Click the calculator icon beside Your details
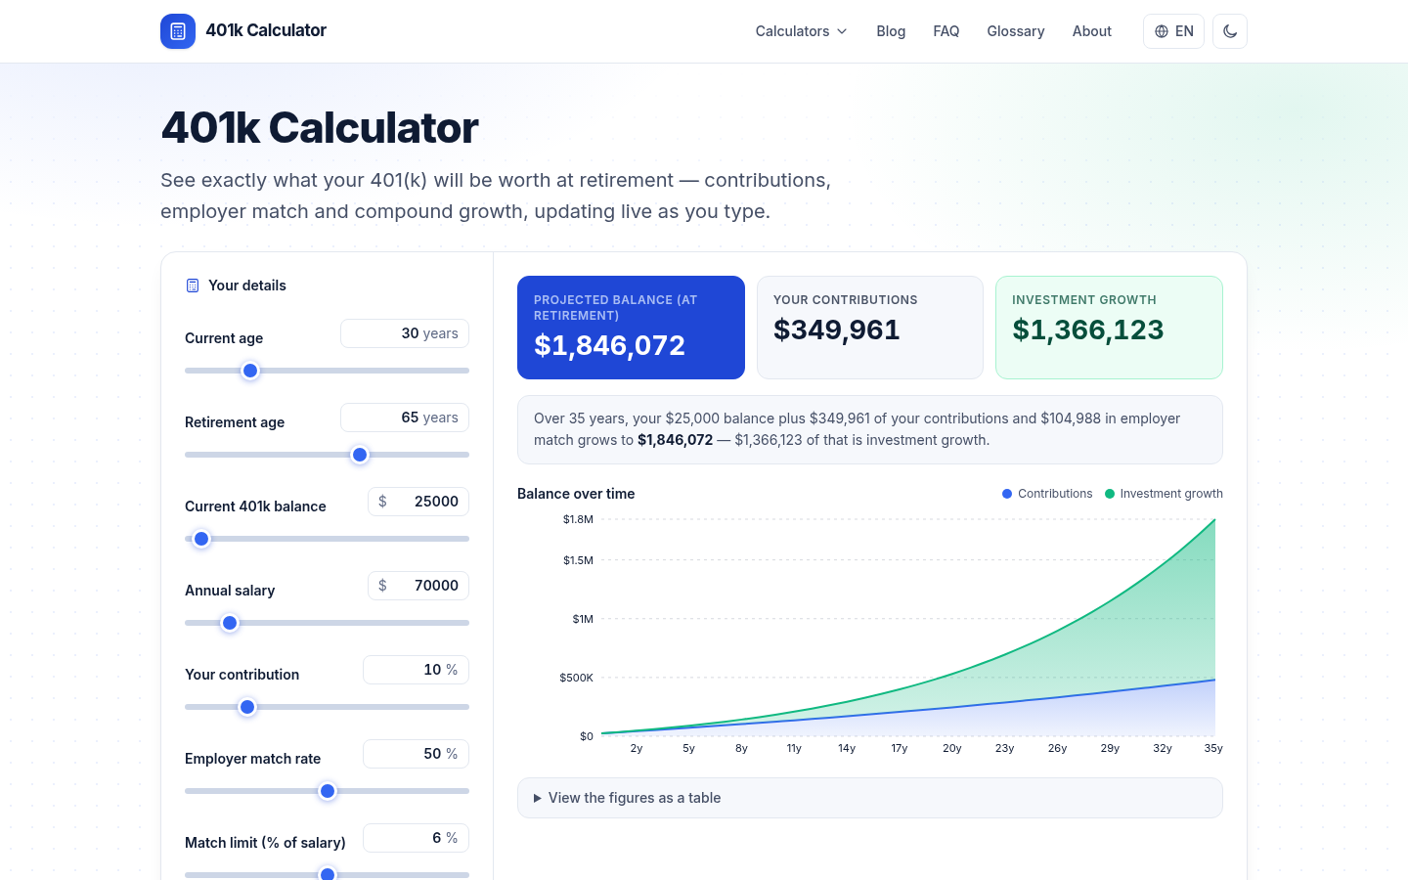Viewport: 1408px width, 880px height. click(193, 286)
